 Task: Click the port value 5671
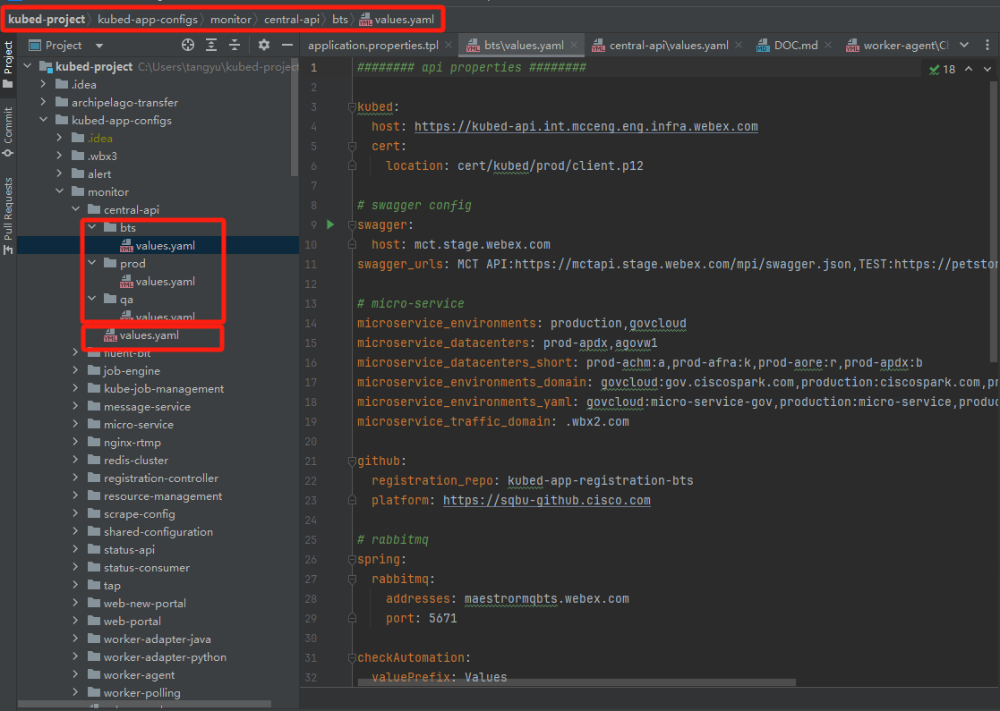(442, 618)
